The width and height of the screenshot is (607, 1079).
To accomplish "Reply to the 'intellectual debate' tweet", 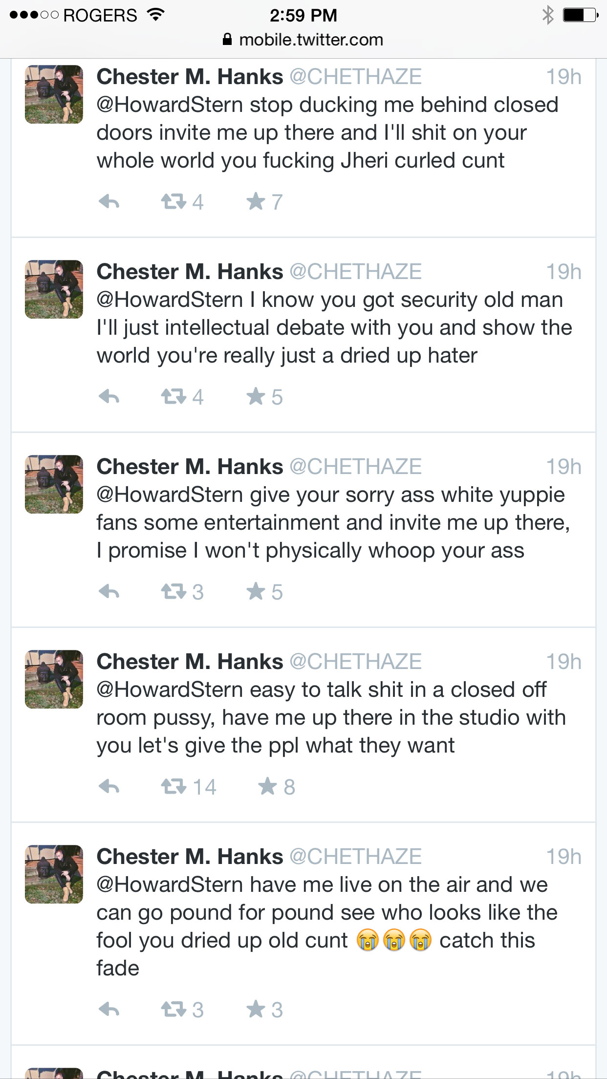I will click(109, 396).
